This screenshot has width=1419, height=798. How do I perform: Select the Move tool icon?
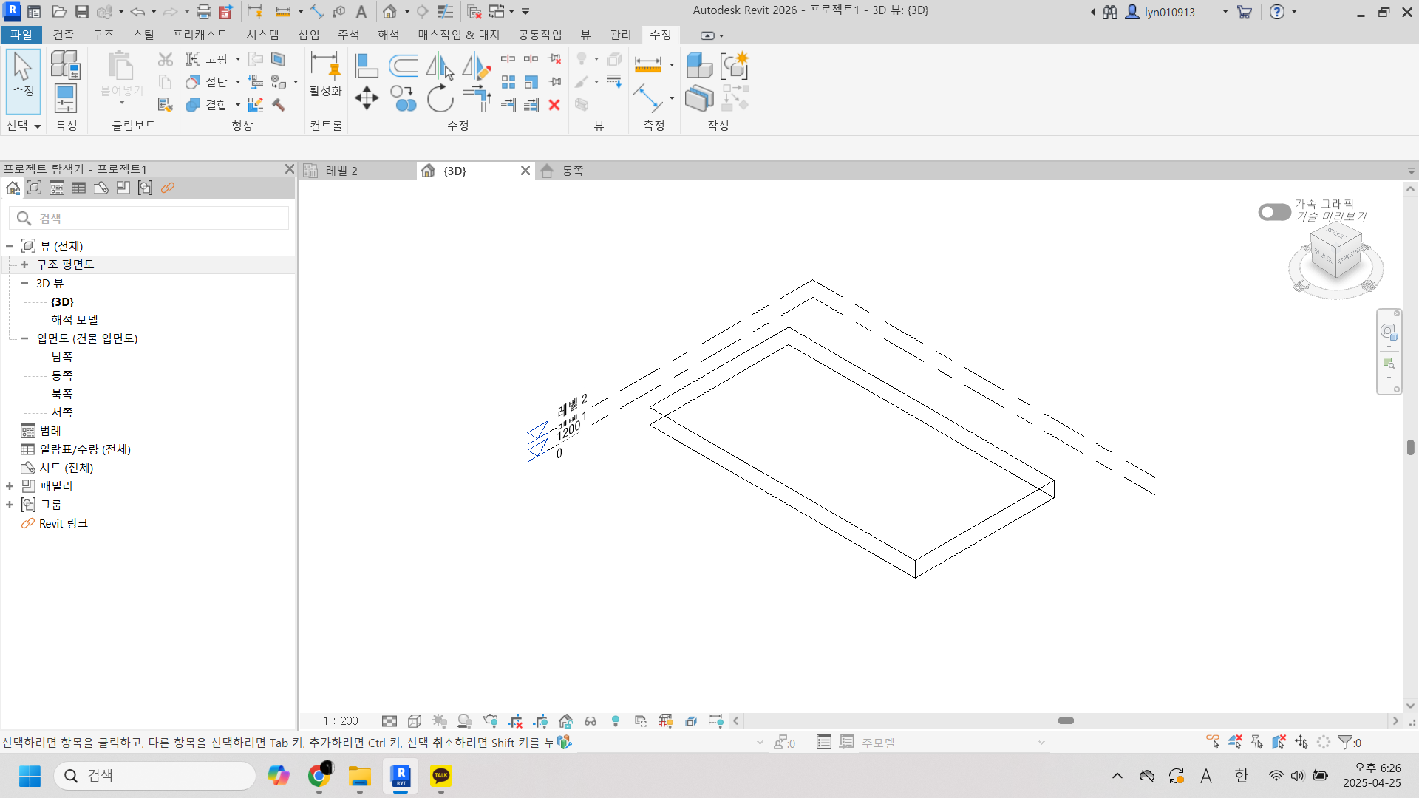coord(367,98)
